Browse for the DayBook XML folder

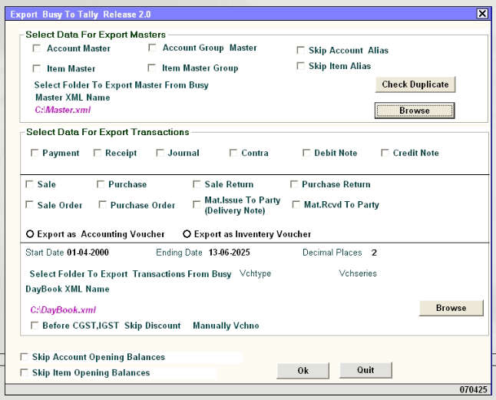[451, 308]
